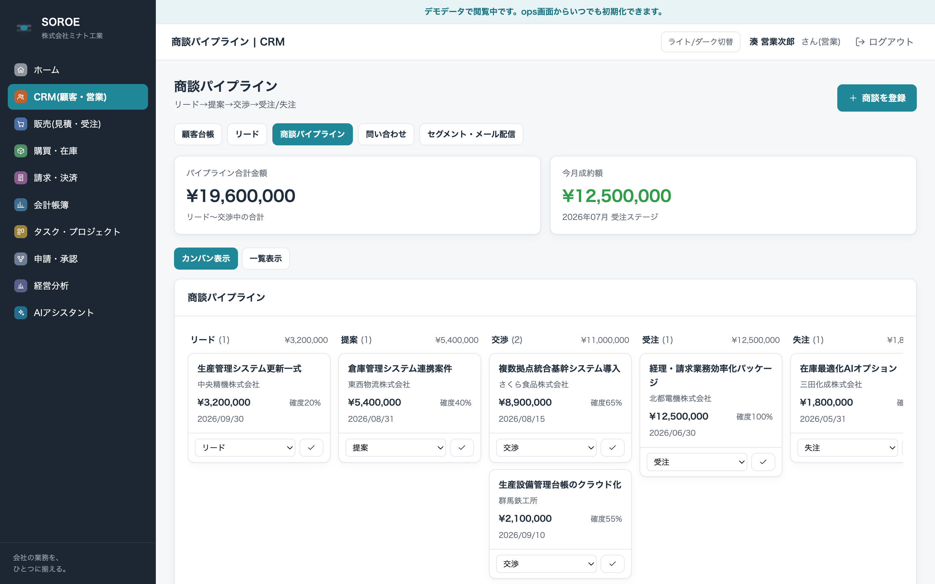Viewport: 935px width, 584px height.
Task: Open the リード tab
Action: tap(247, 134)
